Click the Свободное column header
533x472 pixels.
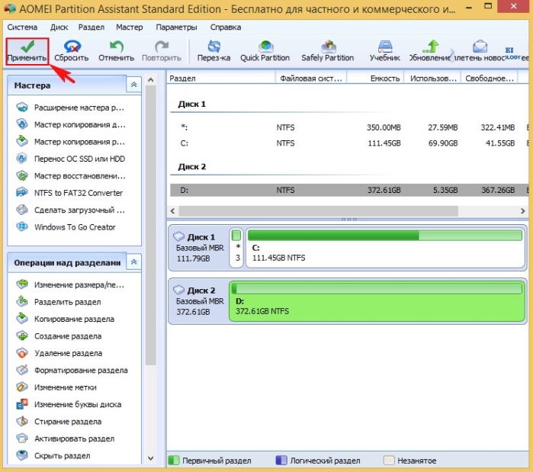point(489,79)
